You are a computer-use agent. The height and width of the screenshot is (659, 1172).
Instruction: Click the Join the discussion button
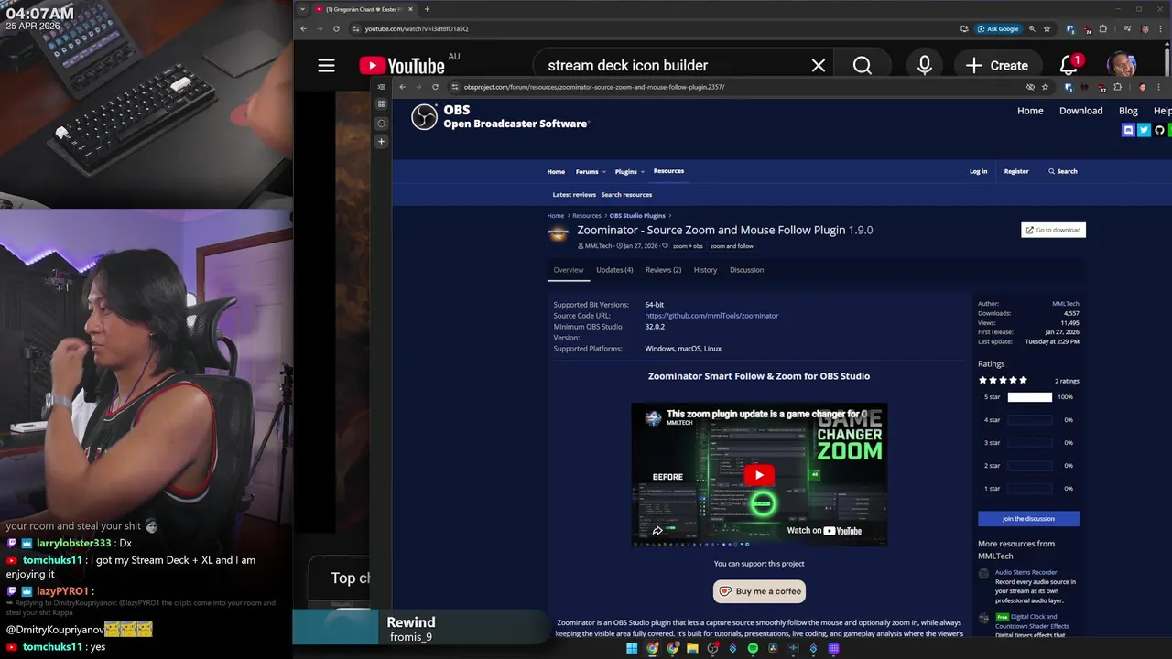point(1028,519)
